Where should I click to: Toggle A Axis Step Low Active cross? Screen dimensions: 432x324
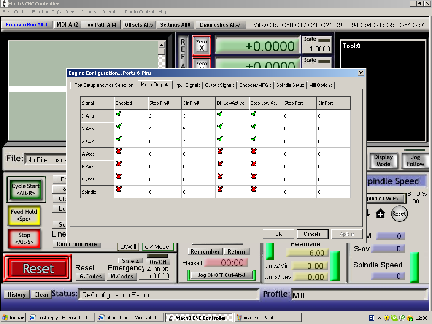click(x=254, y=151)
